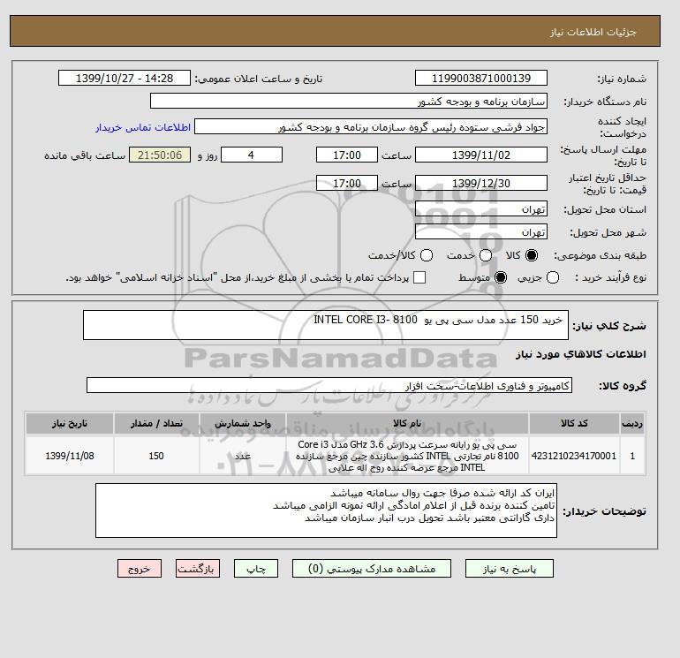Select the کالا/خدمت radio button

[x=427, y=255]
